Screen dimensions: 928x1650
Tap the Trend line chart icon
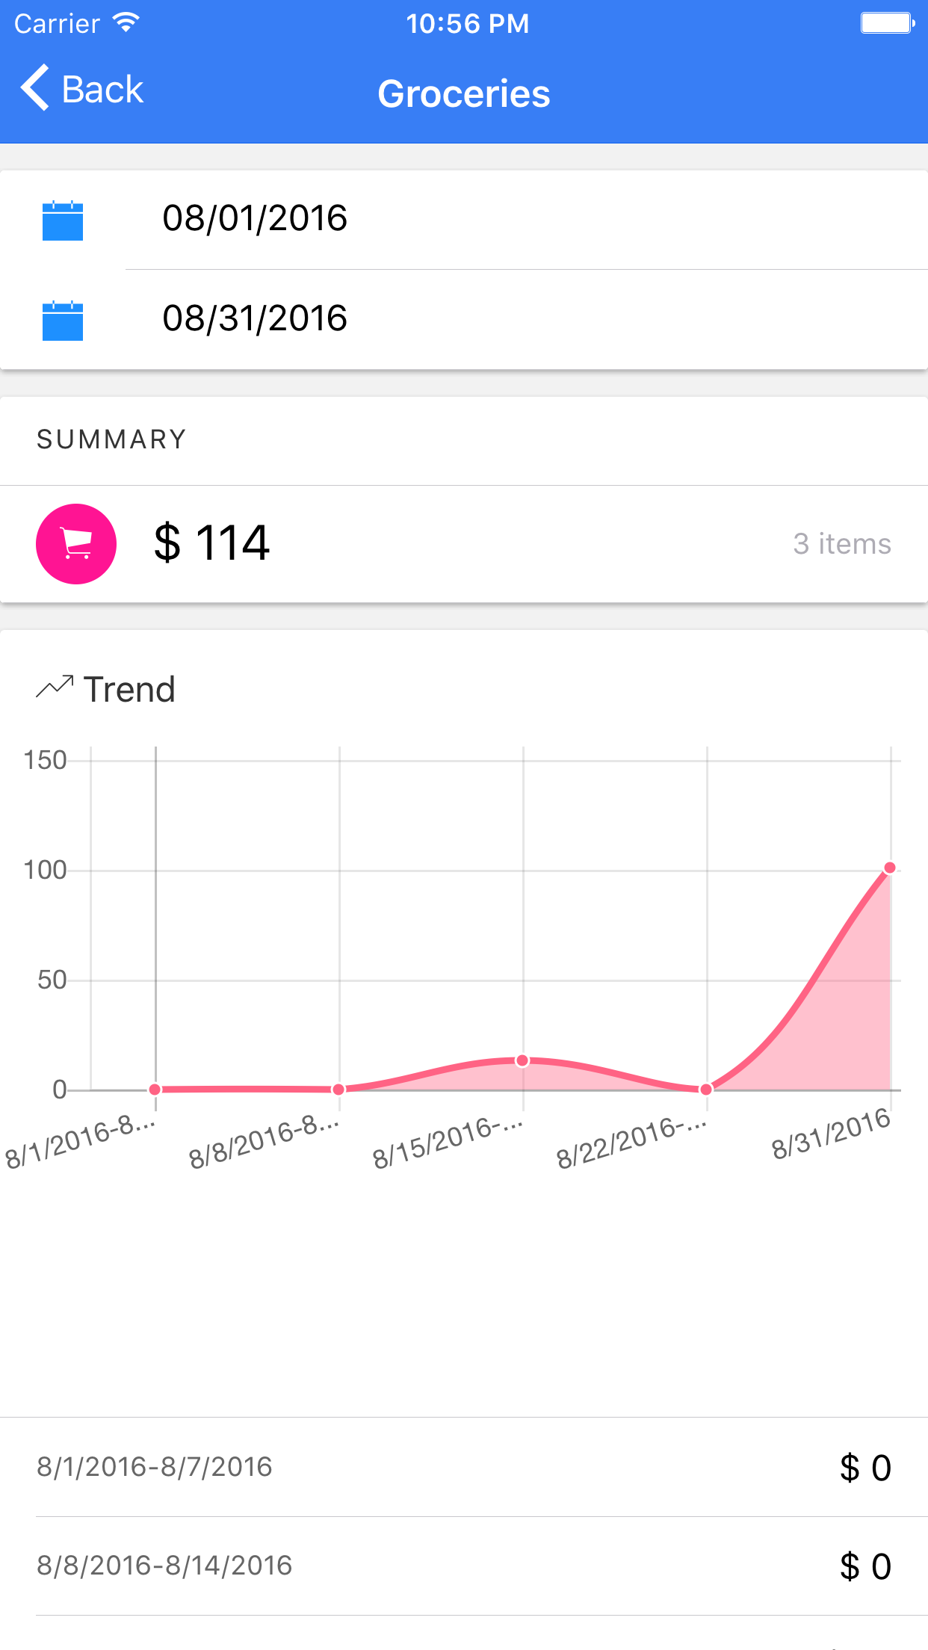pyautogui.click(x=55, y=687)
